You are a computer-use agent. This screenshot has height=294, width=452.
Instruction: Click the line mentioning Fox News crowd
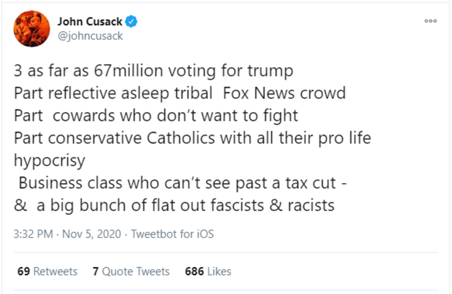coord(179,93)
